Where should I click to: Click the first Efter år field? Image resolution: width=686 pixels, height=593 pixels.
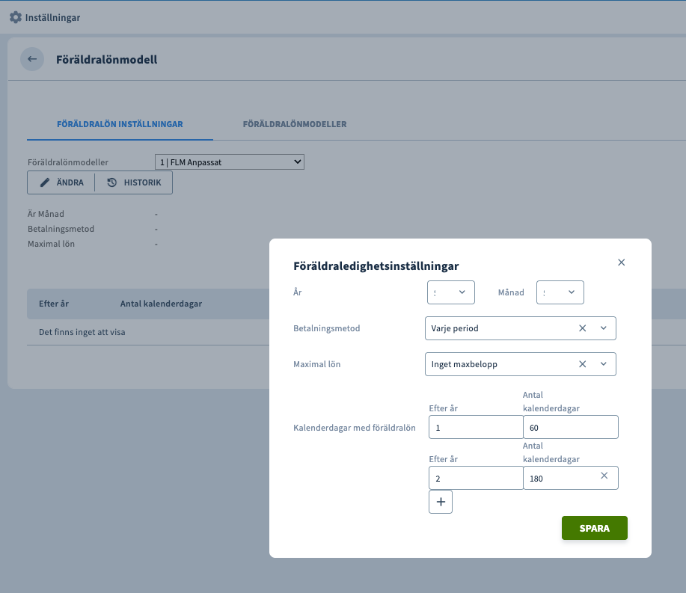pyautogui.click(x=476, y=427)
